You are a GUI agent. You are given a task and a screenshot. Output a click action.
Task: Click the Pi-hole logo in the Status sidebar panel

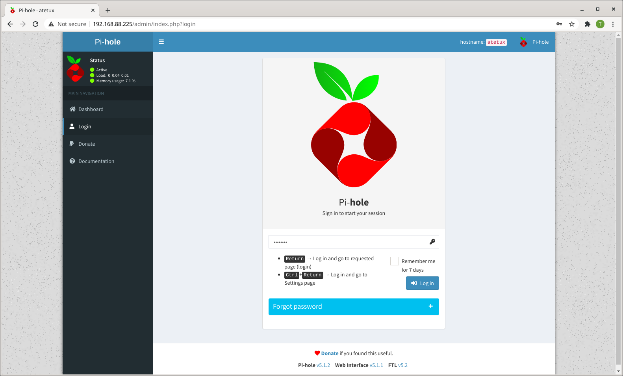[x=75, y=69]
